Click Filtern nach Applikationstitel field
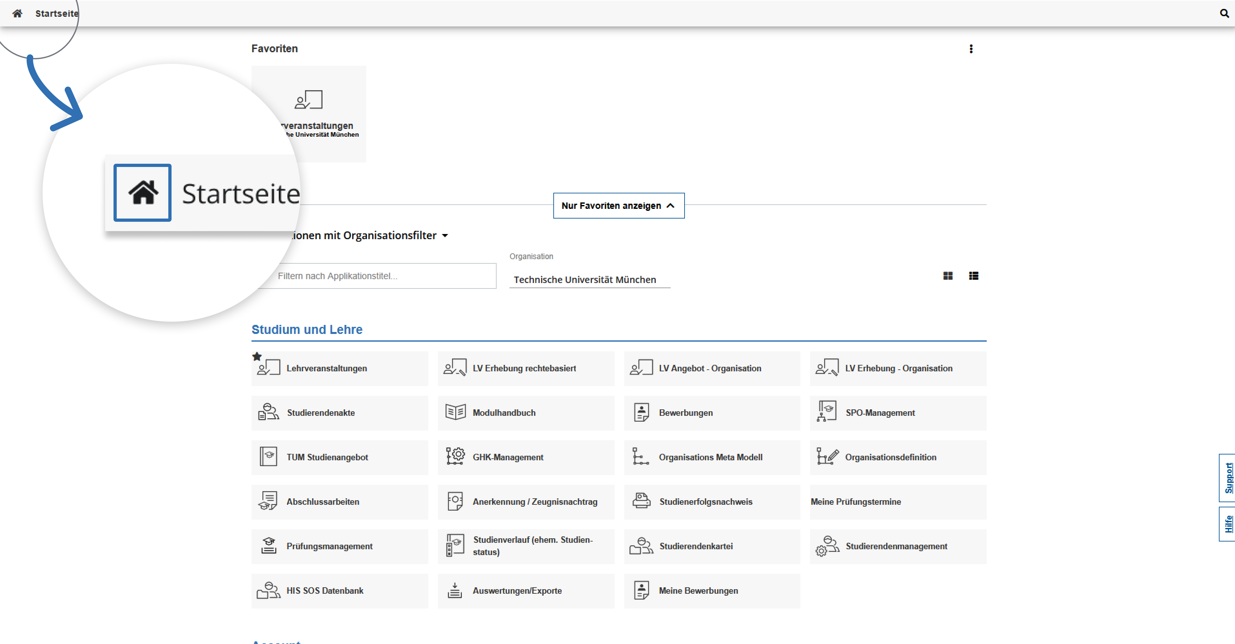 pos(383,276)
